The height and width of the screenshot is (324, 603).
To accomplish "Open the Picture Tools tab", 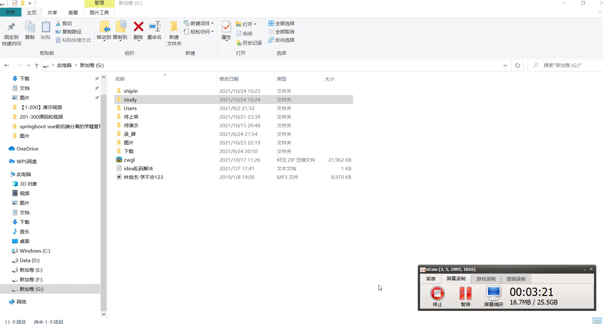I will point(99,12).
